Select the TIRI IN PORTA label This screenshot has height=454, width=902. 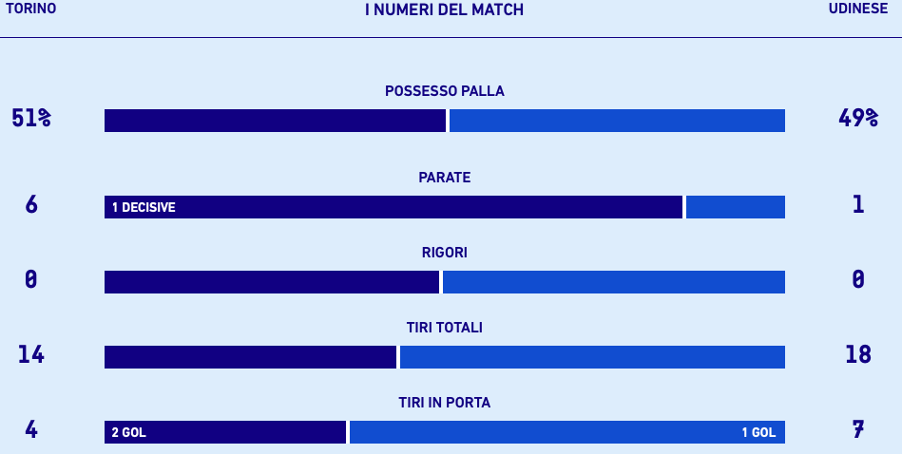coord(444,403)
